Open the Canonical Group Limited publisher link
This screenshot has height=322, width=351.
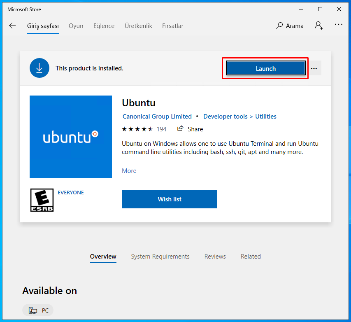tap(157, 117)
